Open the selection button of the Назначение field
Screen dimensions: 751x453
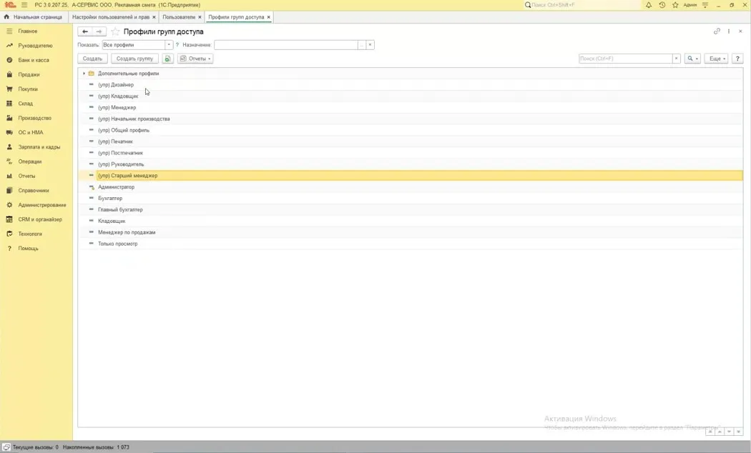(x=362, y=45)
